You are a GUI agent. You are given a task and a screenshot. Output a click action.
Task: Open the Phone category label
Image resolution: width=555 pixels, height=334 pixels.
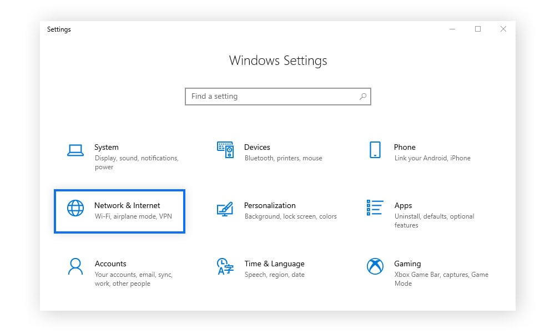click(405, 147)
